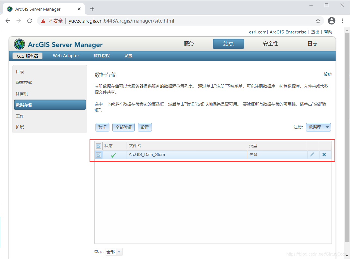Open the 帮助 link beside 数据存储 heading

click(327, 74)
